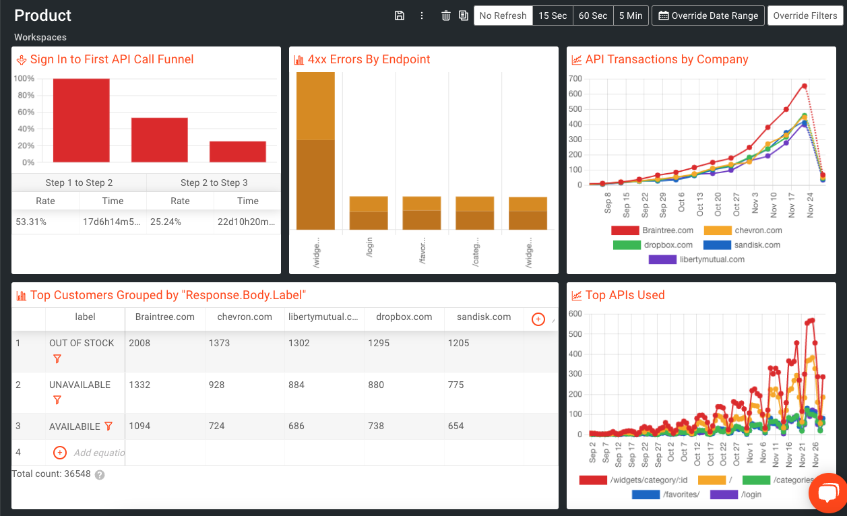The height and width of the screenshot is (516, 847).
Task: Click the line chart icon on Top APIs Used
Action: (x=576, y=295)
